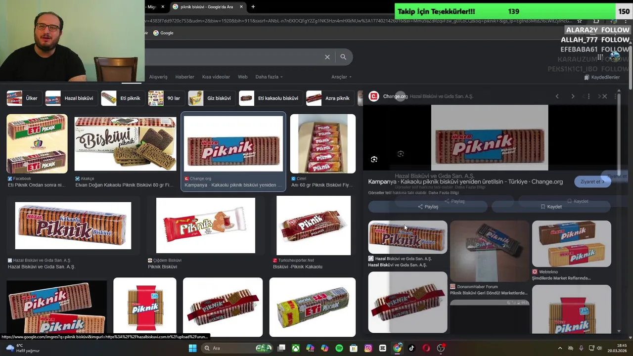This screenshot has width=633, height=356.
Task: Switch to Alışveriş tab
Action: (158, 77)
